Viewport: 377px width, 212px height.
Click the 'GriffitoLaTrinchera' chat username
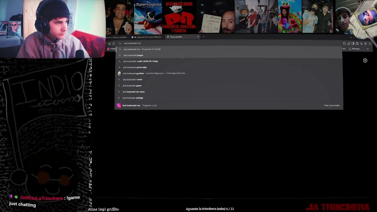coord(42,198)
